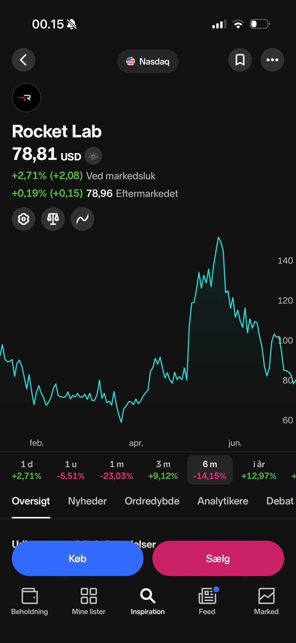
Task: Open Mine lister in bottom navigation
Action: pos(89,601)
